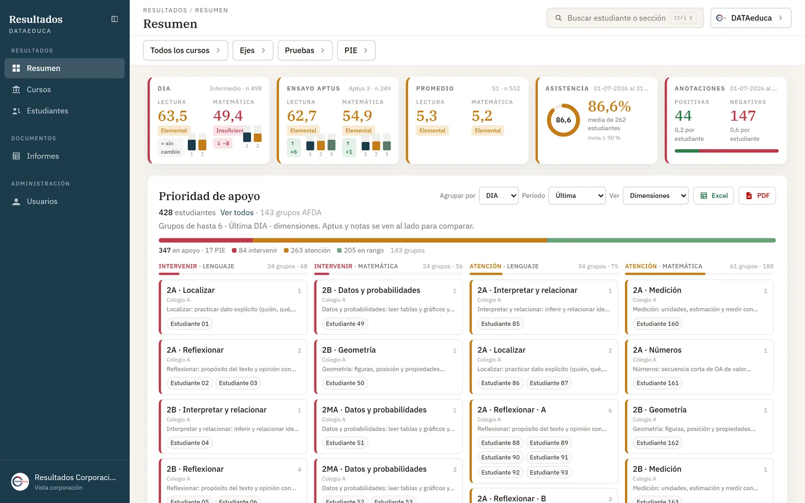Click the DIA Matemática score 49,4

pos(228,116)
